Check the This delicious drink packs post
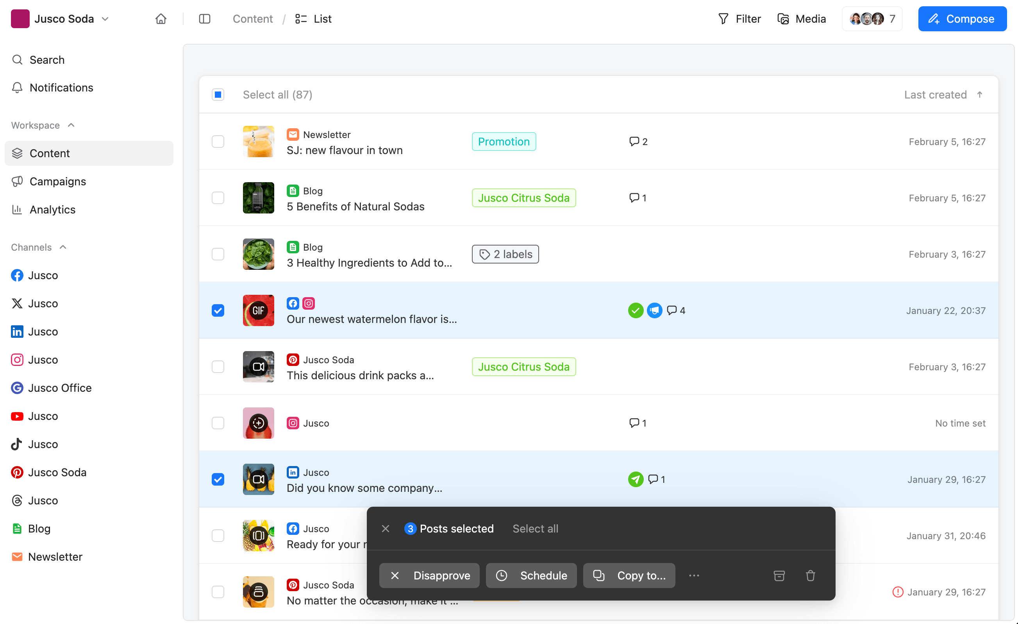This screenshot has width=1018, height=624. click(218, 367)
